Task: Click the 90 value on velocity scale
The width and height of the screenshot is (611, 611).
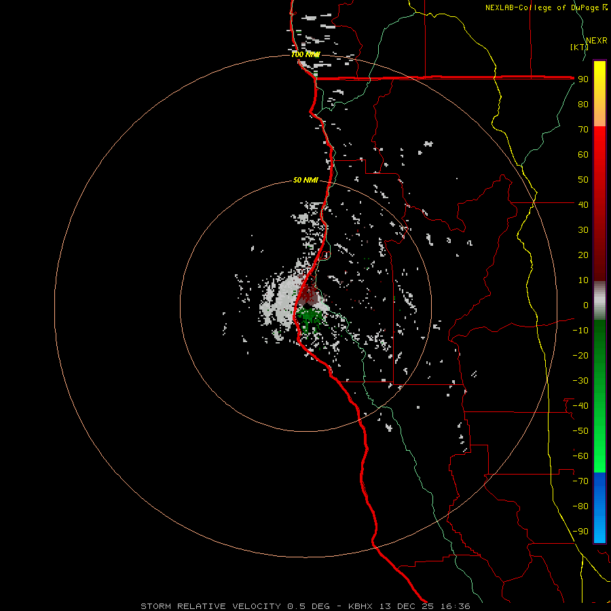Action: [583, 79]
